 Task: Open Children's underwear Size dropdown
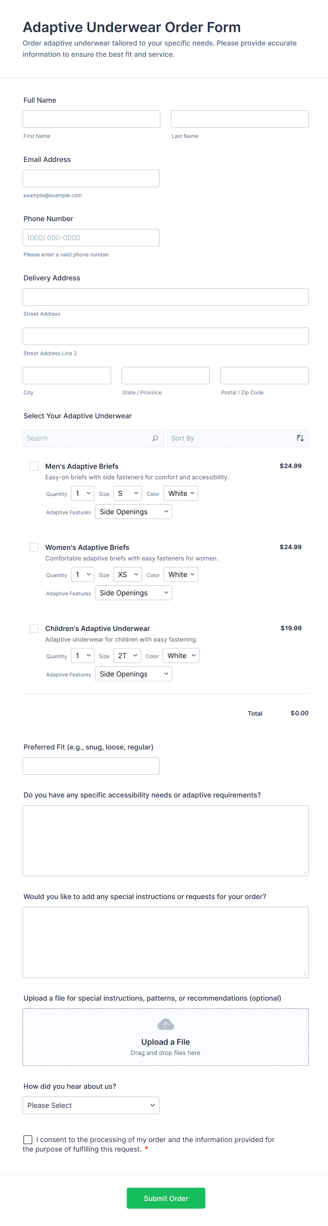[x=127, y=656]
